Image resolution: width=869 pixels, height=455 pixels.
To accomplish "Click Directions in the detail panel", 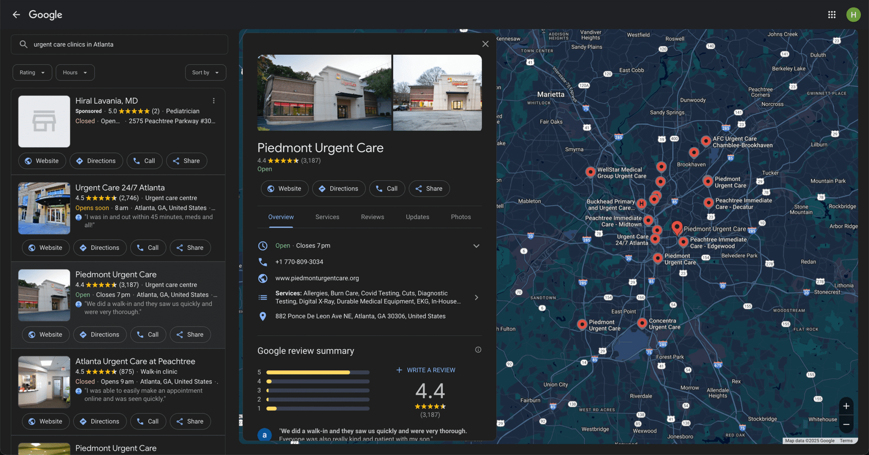I will tap(338, 188).
